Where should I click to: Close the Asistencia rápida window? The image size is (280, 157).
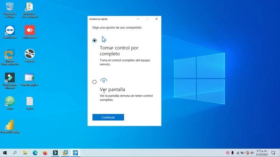click(157, 19)
